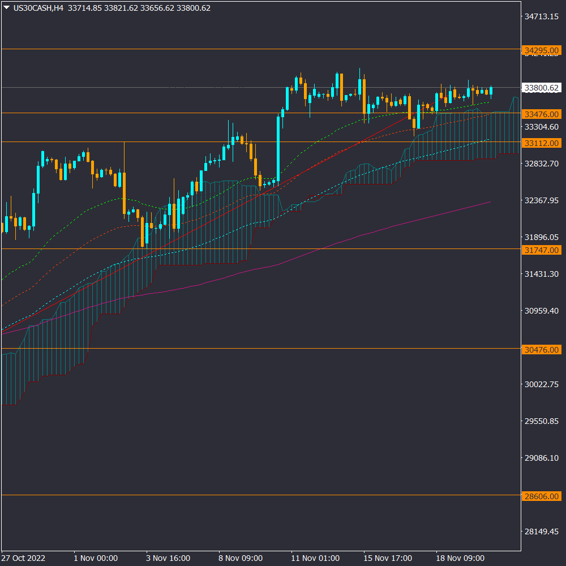The height and width of the screenshot is (566, 566).
Task: Select the 3 Nov 16:00 time label
Action: coord(168,558)
